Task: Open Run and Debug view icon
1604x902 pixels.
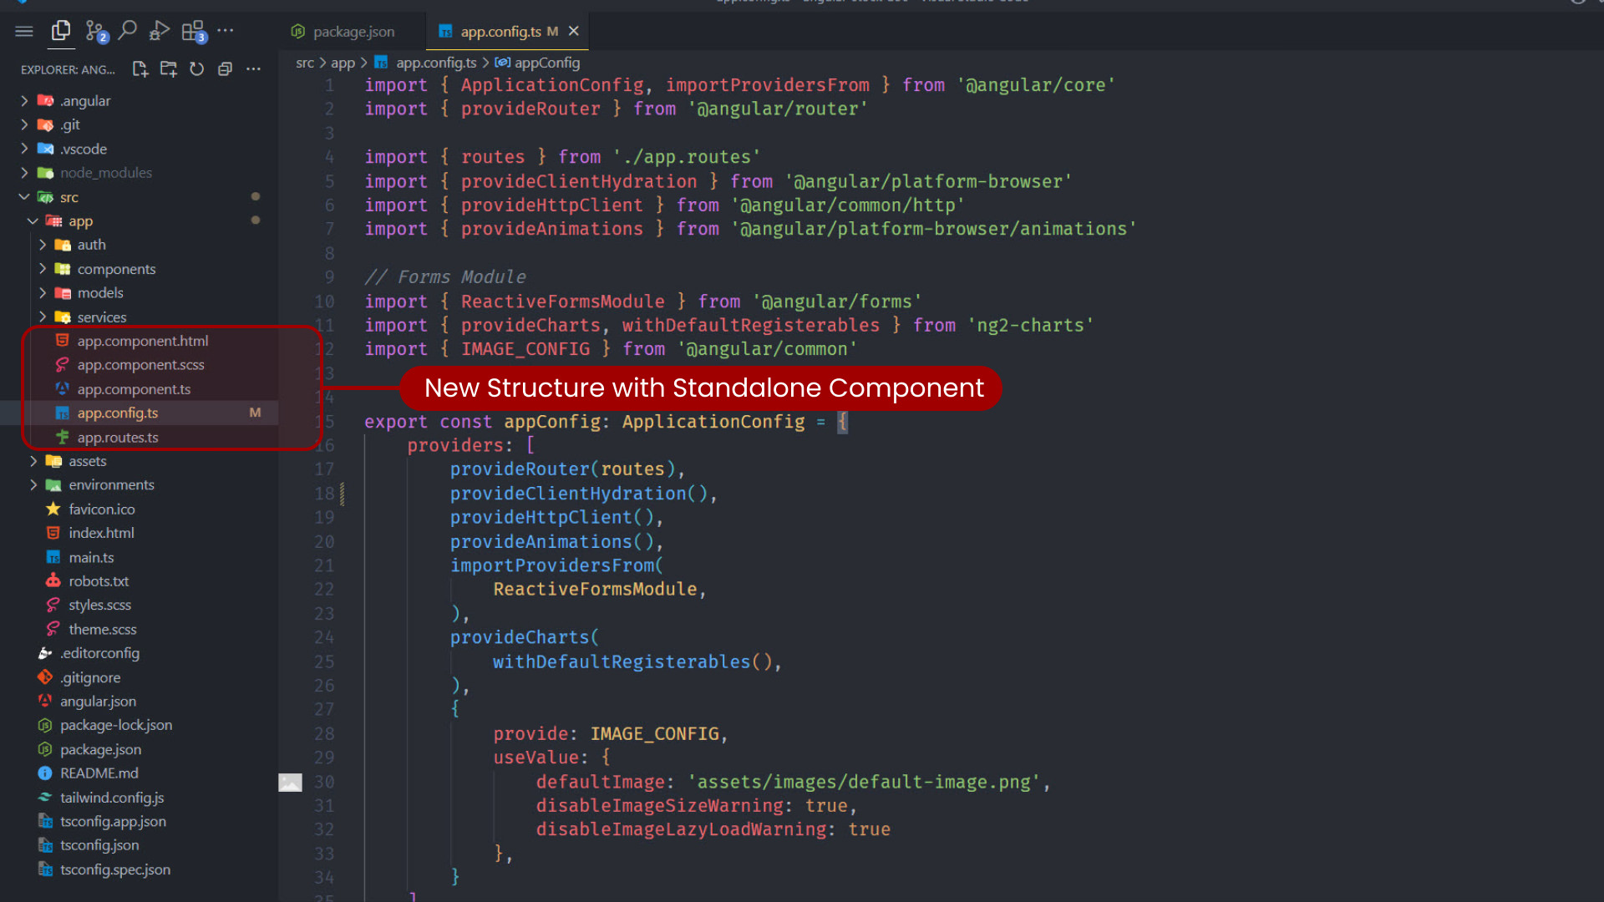Action: 160,32
